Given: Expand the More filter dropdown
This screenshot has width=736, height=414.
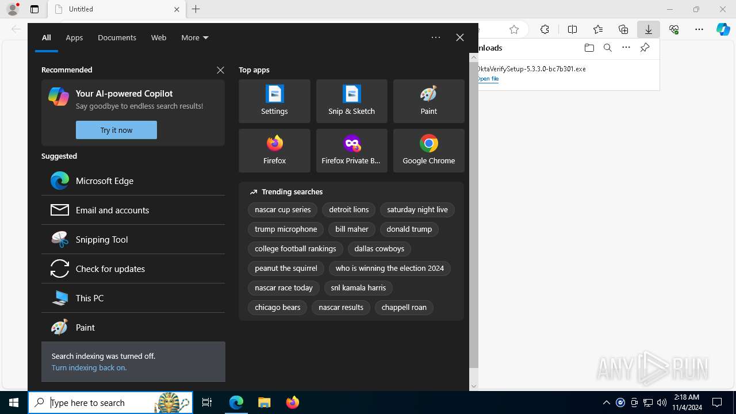Looking at the screenshot, I should (195, 37).
